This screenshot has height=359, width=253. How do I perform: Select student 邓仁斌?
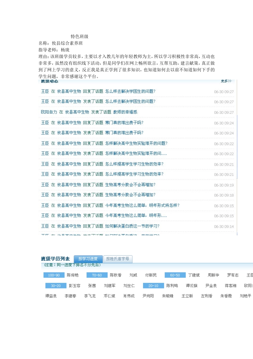coord(109,296)
